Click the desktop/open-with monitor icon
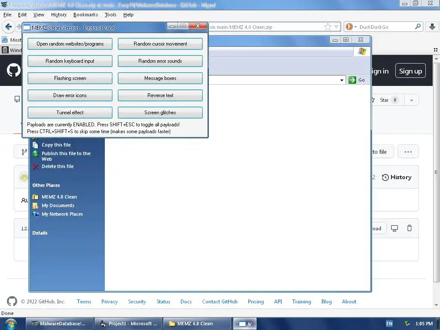The width and height of the screenshot is (440, 330). 394,229
